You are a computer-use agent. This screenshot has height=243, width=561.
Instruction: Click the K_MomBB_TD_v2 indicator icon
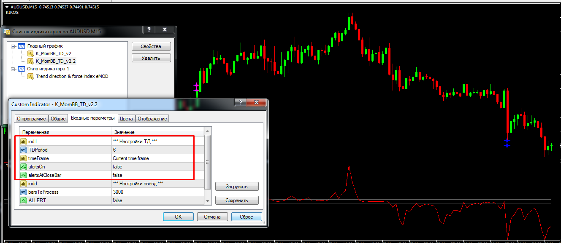[x=30, y=53]
